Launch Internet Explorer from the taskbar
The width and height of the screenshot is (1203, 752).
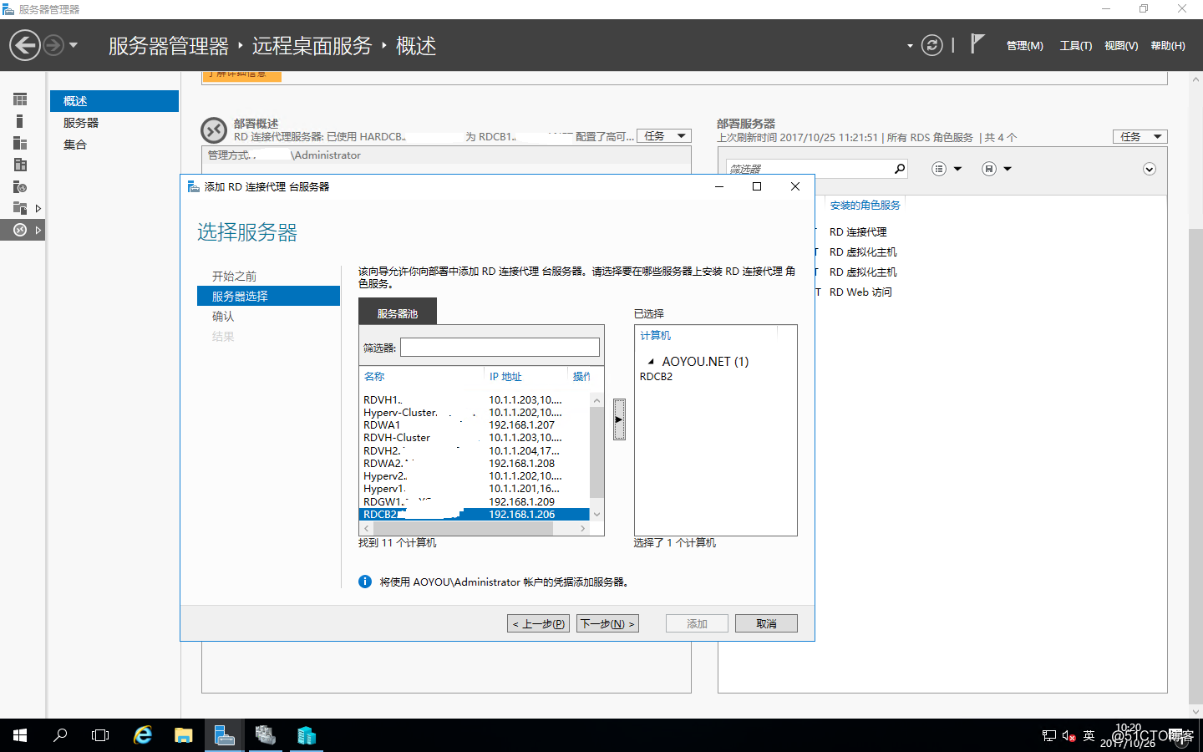[x=143, y=735]
